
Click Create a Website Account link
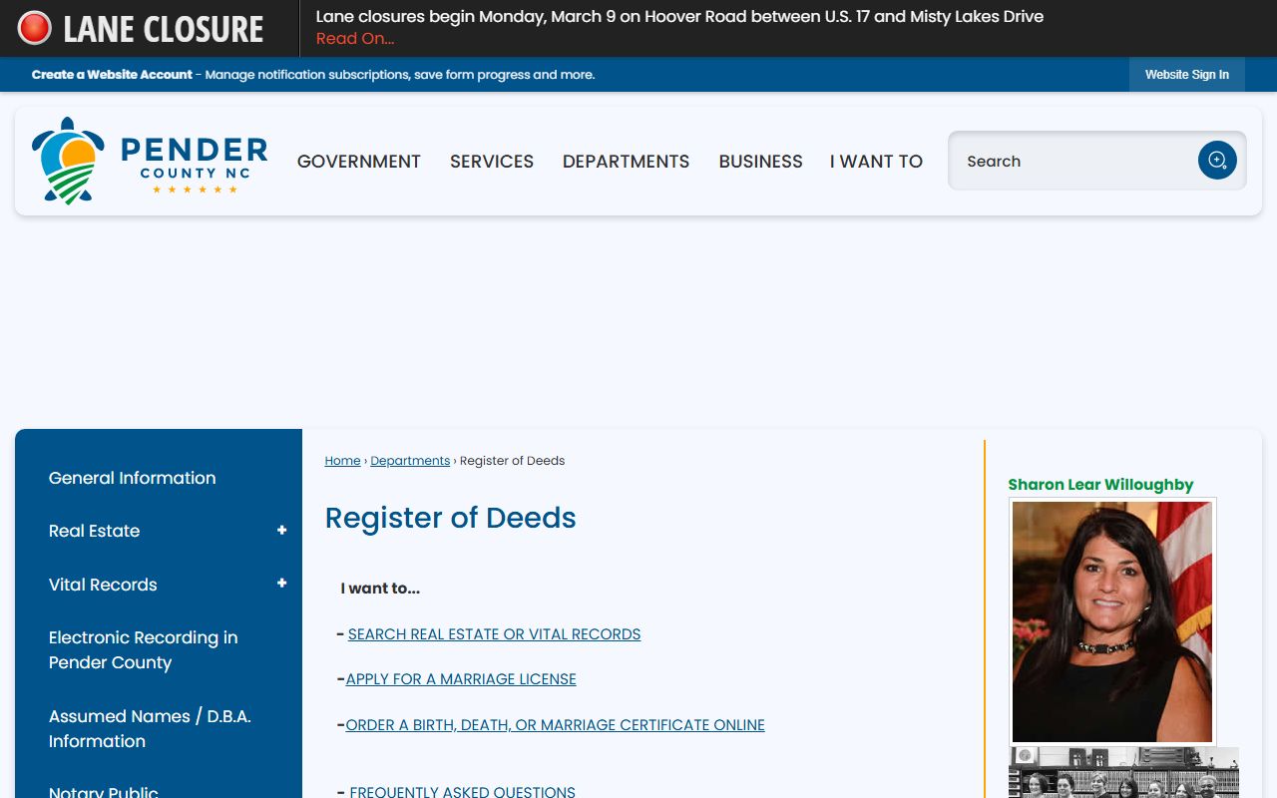112,75
